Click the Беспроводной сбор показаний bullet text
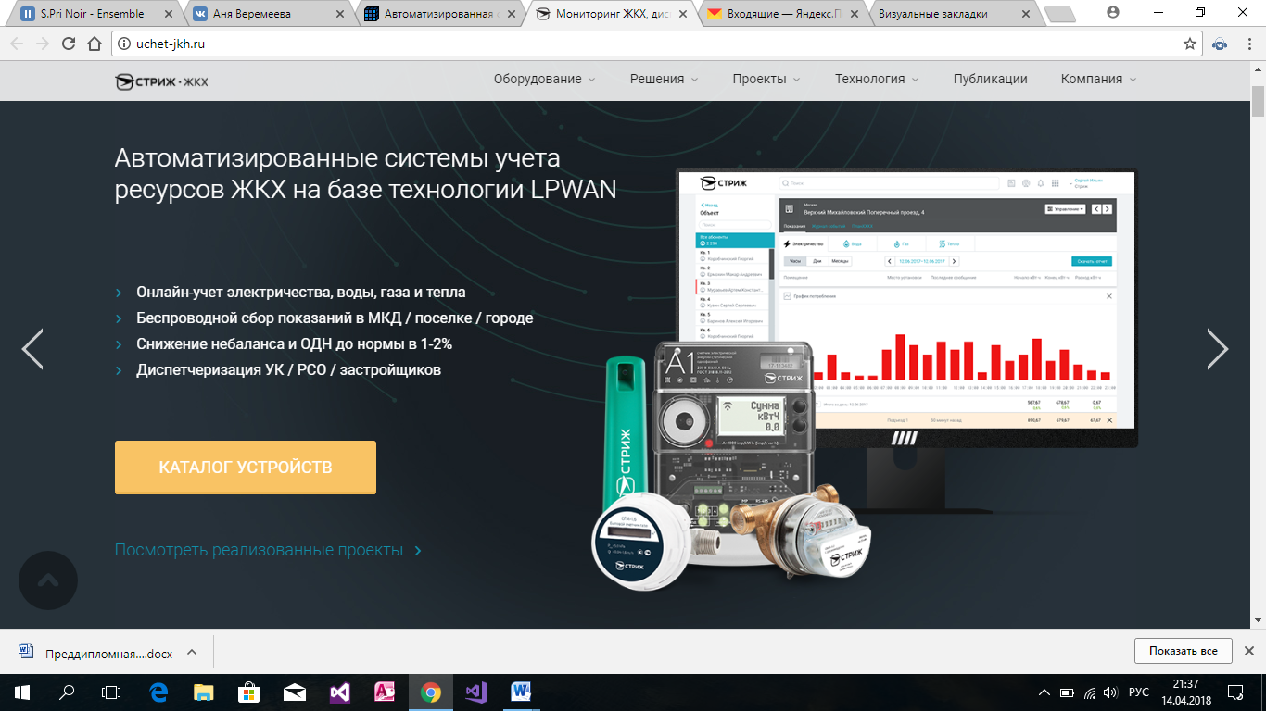Screen dimensions: 1266x711 pyautogui.click(x=335, y=318)
